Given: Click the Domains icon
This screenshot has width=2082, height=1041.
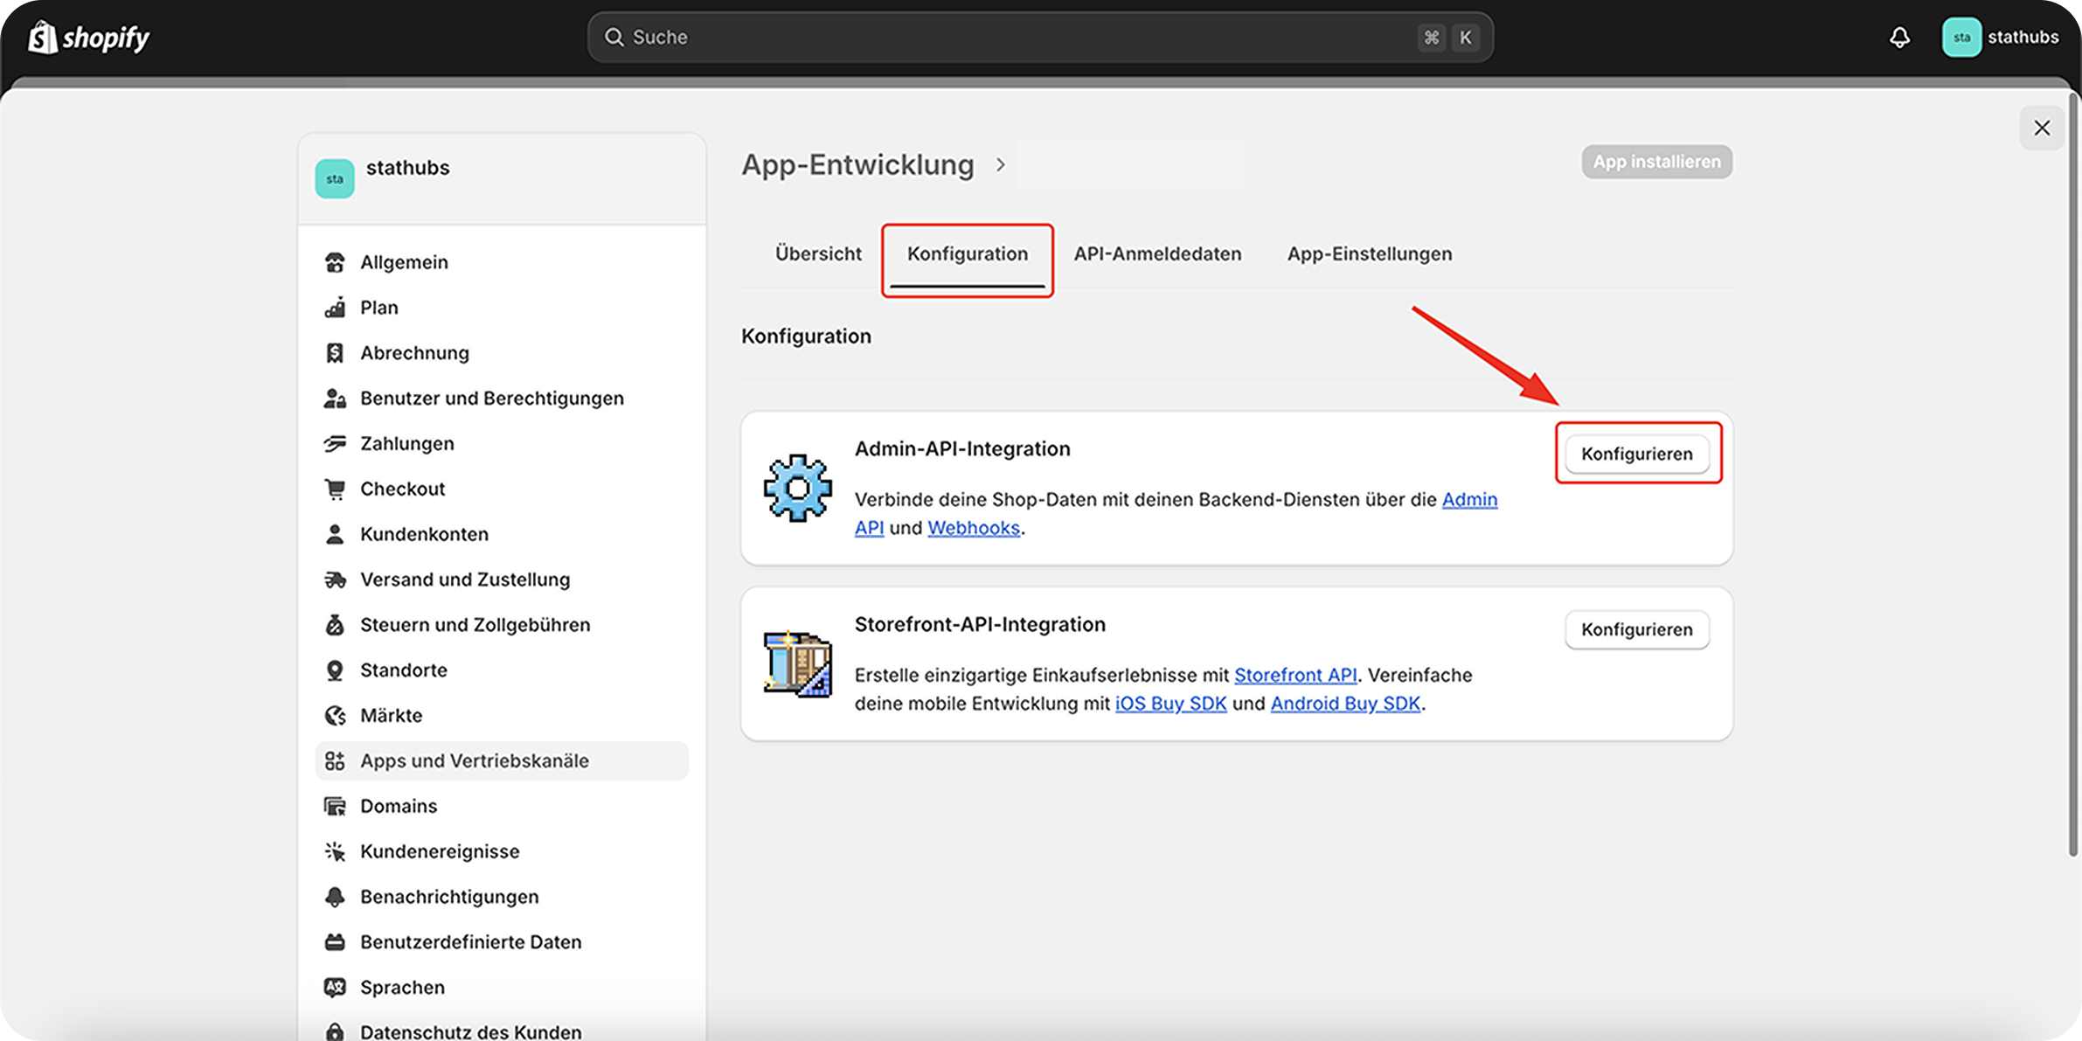Looking at the screenshot, I should (335, 806).
